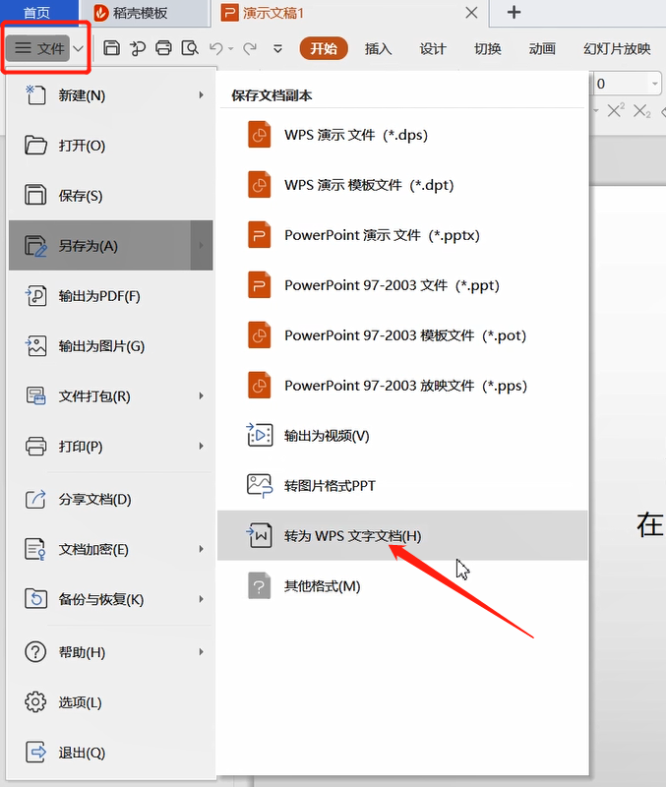Viewport: 666px width, 787px height.
Task: Save as PowerPoint 97-2003 模板文件 (*.pot)
Action: click(x=402, y=335)
